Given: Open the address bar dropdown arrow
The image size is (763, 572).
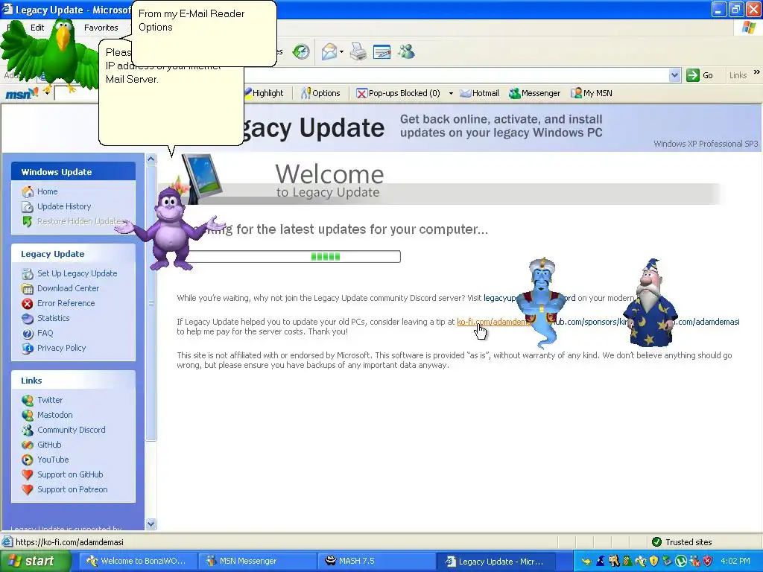Looking at the screenshot, I should 674,75.
